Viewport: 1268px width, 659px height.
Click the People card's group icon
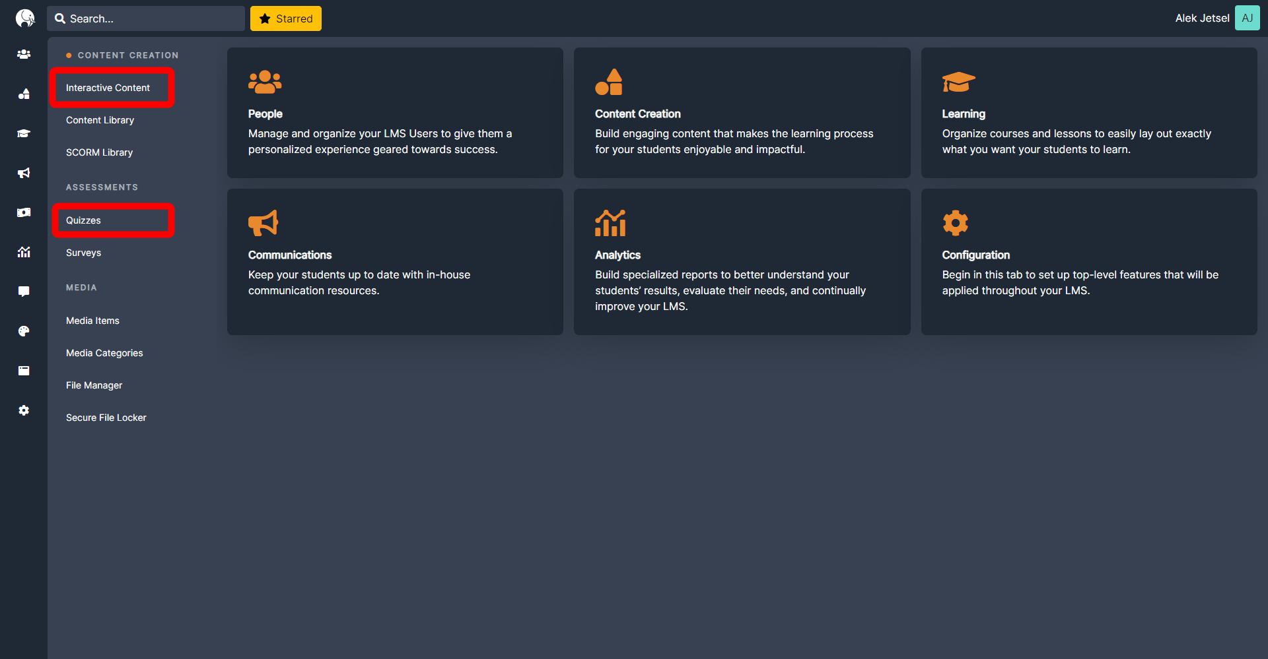[x=265, y=82]
